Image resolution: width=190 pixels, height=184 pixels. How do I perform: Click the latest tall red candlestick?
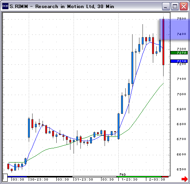coord(163,42)
